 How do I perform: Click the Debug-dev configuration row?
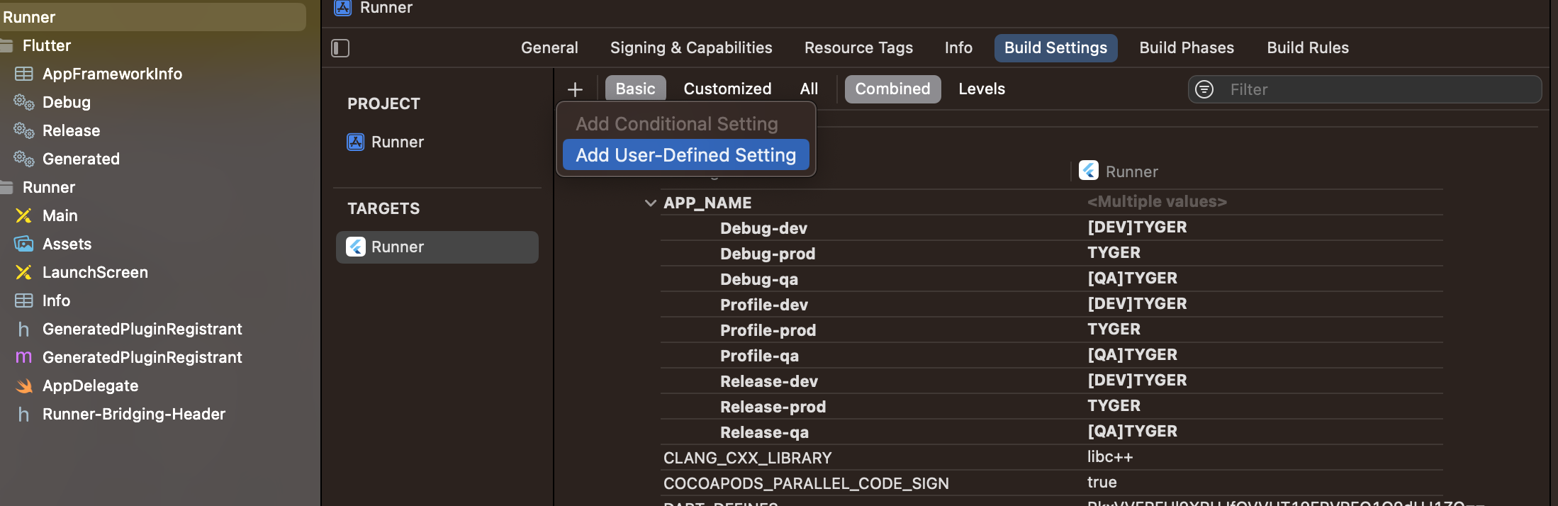[x=1052, y=228]
